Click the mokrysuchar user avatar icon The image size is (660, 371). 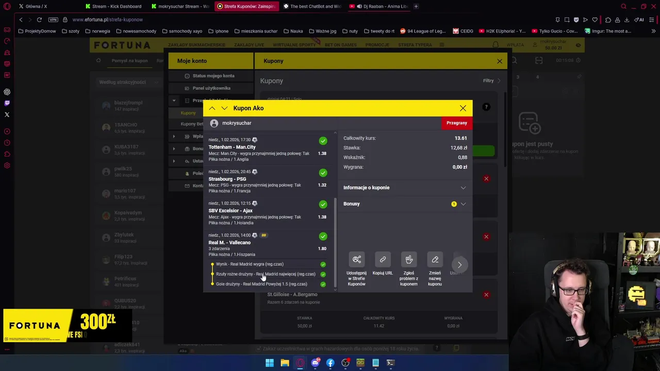tap(214, 123)
